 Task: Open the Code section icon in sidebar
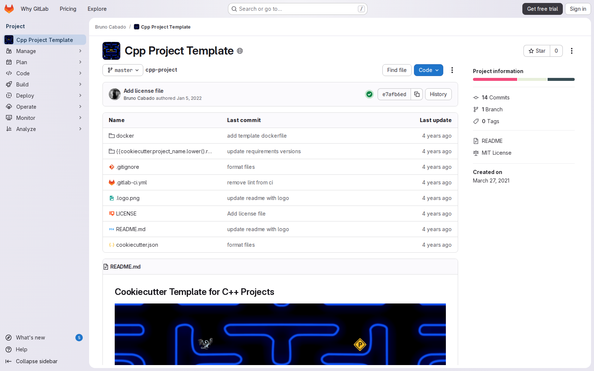click(9, 73)
